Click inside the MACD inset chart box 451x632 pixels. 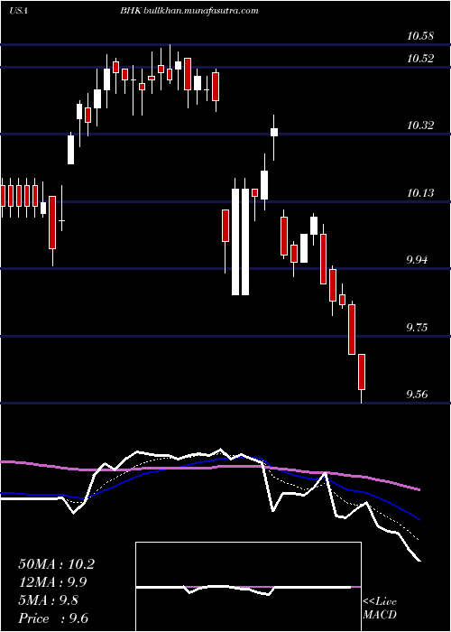coord(248,587)
